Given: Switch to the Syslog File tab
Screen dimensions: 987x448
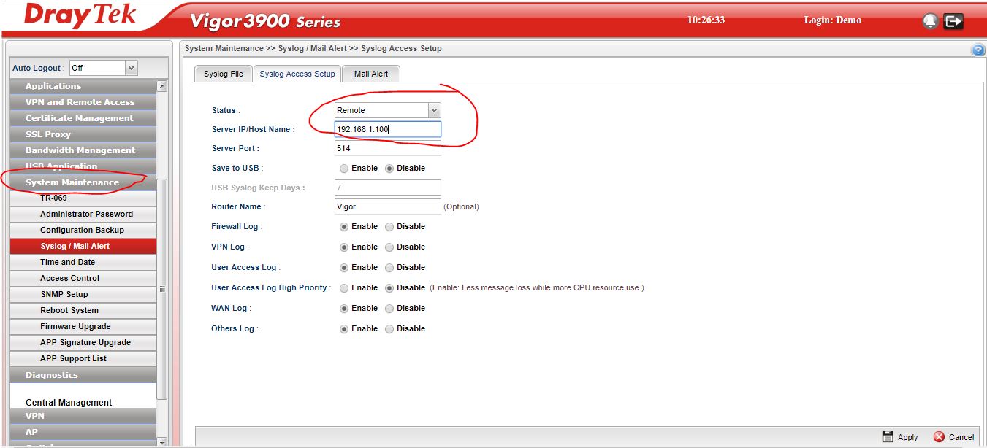Looking at the screenshot, I should [x=224, y=74].
